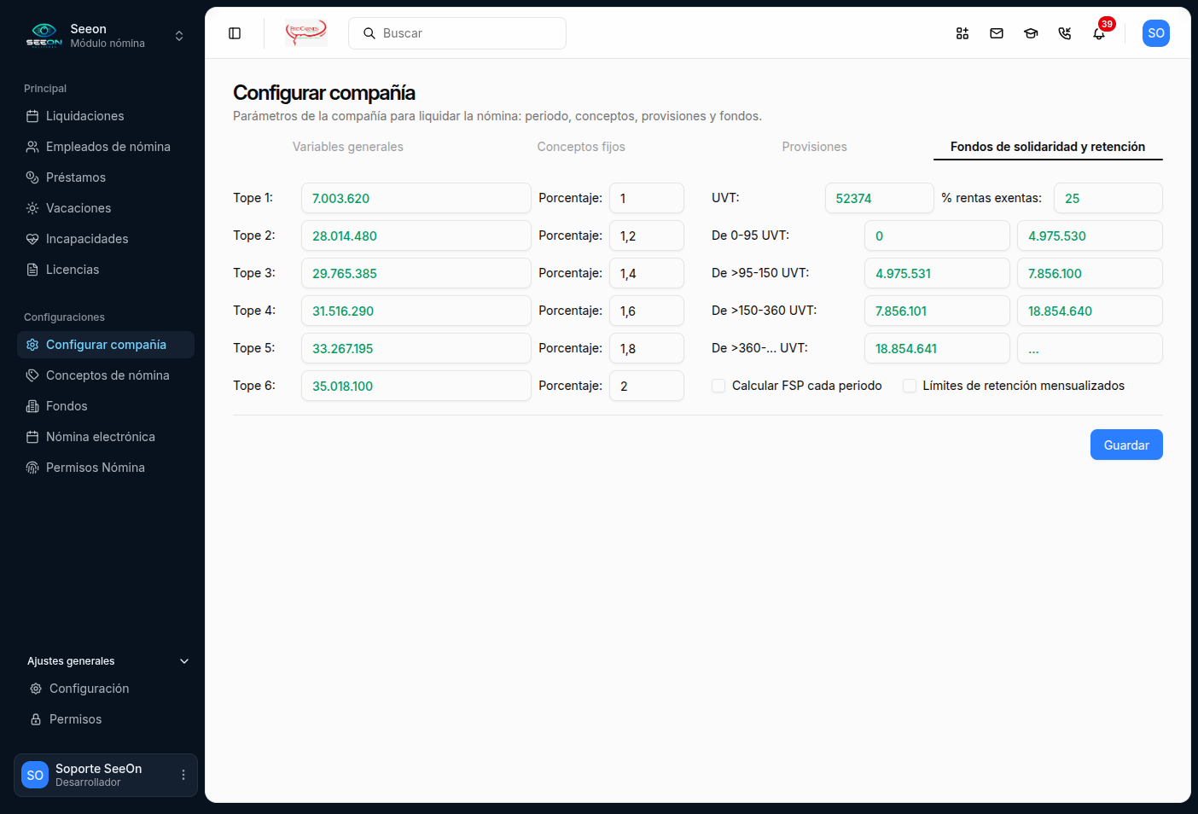Open Permisos Nómina
This screenshot has width=1198, height=814.
(106, 468)
